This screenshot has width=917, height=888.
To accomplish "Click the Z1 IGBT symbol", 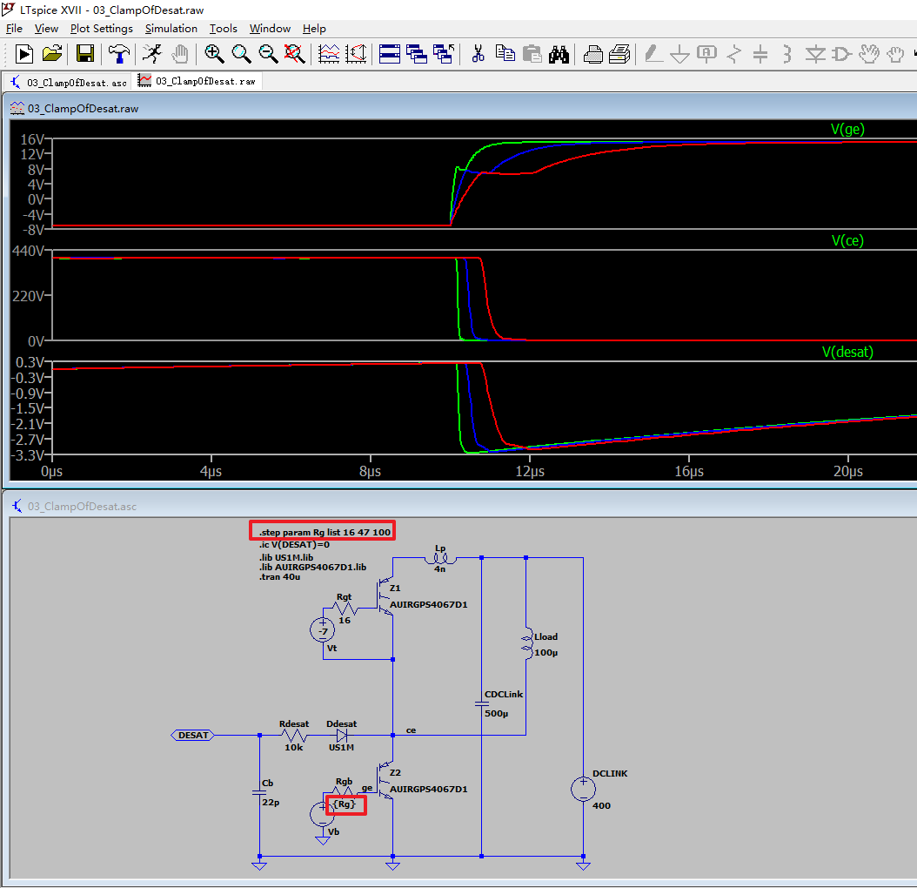I will pos(385,597).
